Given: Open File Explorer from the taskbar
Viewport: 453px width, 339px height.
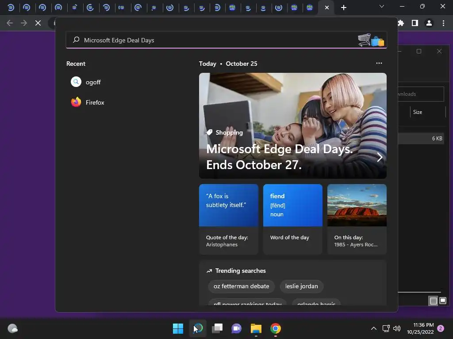Looking at the screenshot, I should coord(256,328).
